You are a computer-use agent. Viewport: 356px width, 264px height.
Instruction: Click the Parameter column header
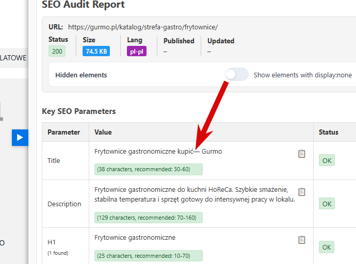[x=64, y=133]
